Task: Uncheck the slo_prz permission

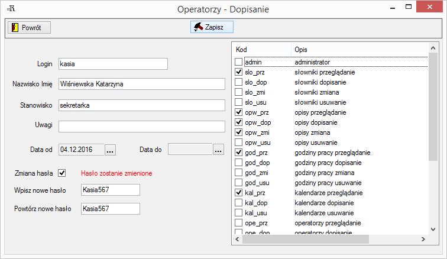Action: (239, 72)
